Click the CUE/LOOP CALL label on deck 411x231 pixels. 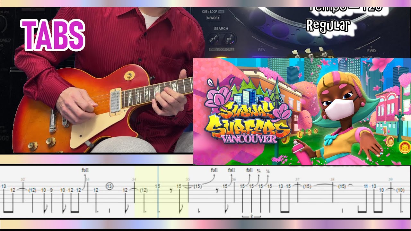[x=222, y=49]
